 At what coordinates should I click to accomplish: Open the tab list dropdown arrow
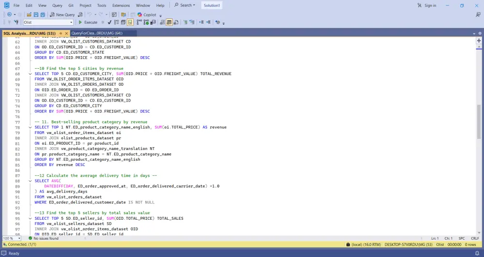[474, 33]
